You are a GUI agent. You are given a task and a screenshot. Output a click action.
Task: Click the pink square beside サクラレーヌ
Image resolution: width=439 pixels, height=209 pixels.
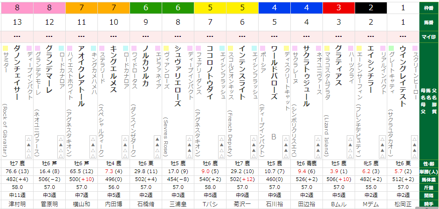pos(295,48)
